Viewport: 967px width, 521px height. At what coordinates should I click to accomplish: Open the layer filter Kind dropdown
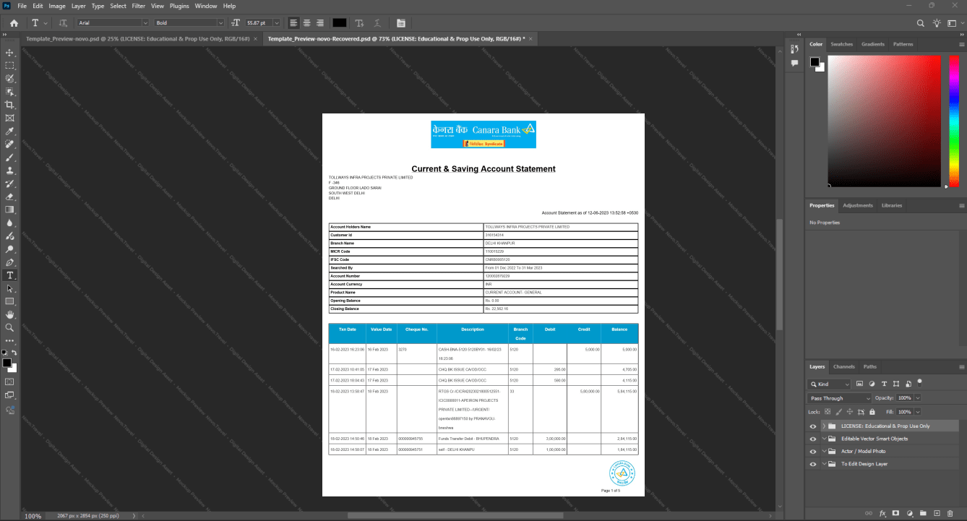point(830,384)
